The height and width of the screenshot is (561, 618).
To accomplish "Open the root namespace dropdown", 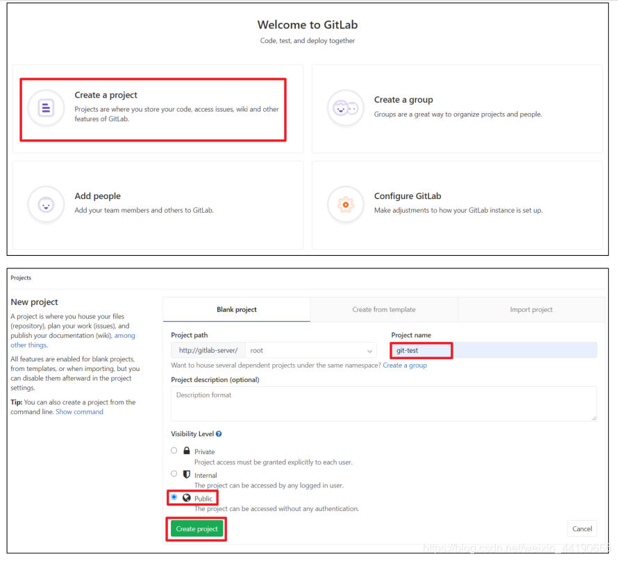I will point(311,350).
